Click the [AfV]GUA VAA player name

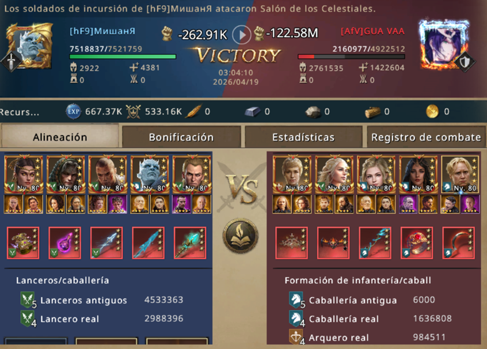click(x=372, y=32)
